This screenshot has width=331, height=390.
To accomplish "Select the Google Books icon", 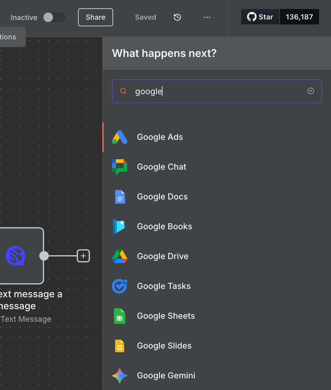I will click(x=120, y=227).
